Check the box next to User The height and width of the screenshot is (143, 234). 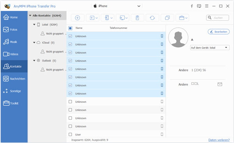coord(70,134)
